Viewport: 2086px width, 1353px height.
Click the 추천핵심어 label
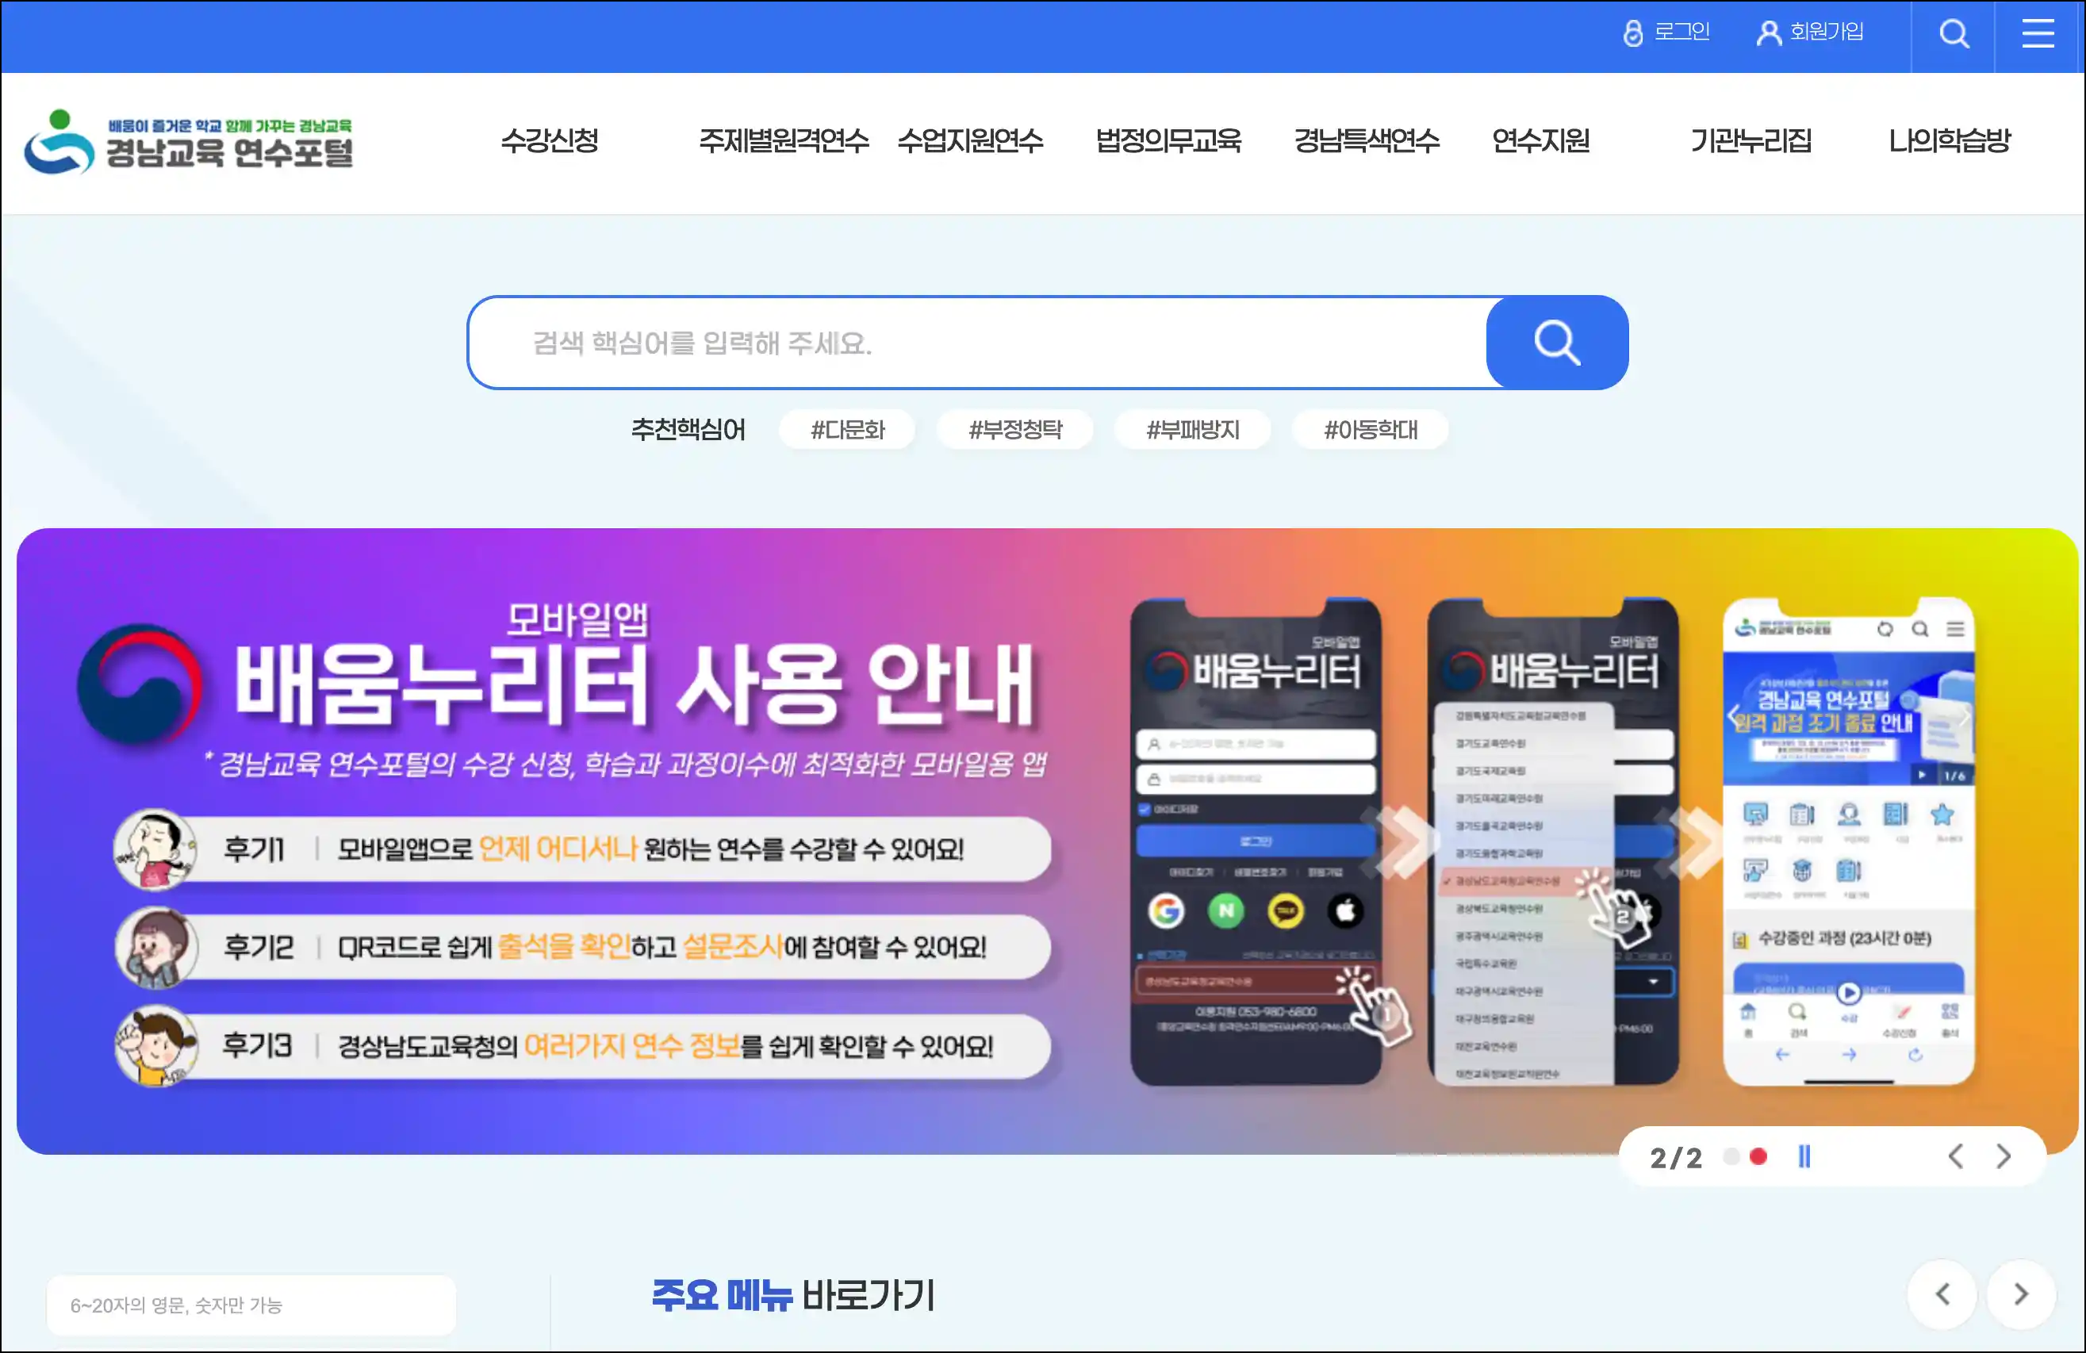tap(688, 429)
